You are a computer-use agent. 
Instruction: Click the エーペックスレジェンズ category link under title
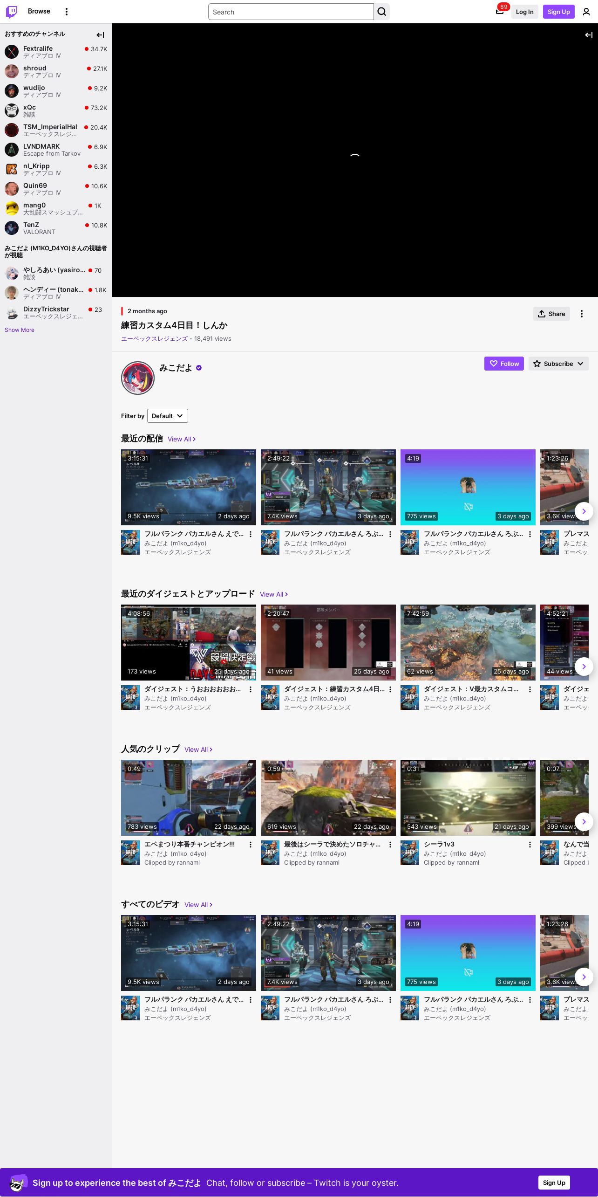point(154,339)
